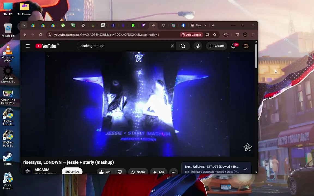Select This PC desktop icon
314x196 pixels.
tap(8, 9)
